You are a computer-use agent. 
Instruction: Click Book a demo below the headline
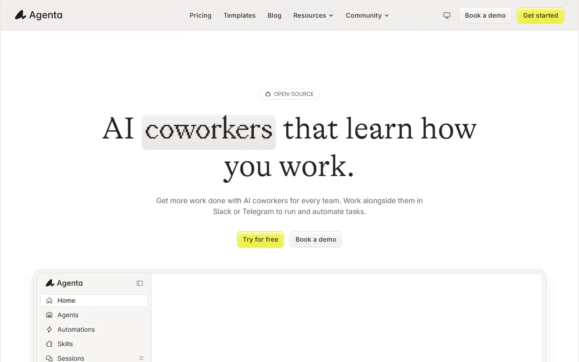point(316,239)
